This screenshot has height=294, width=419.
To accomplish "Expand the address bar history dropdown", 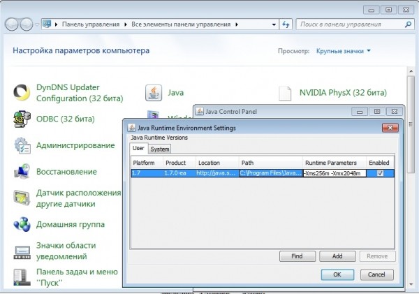I will point(274,24).
